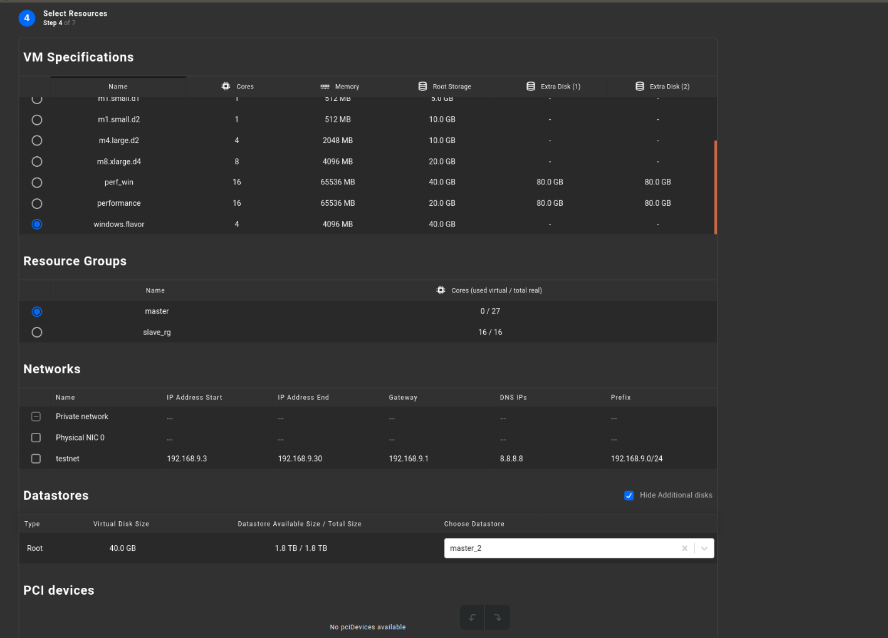This screenshot has width=888, height=638.
Task: Click the Root Storage disk icon
Action: (x=423, y=86)
